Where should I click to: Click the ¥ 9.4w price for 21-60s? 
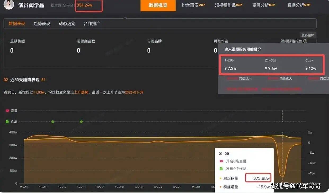pos(271,68)
